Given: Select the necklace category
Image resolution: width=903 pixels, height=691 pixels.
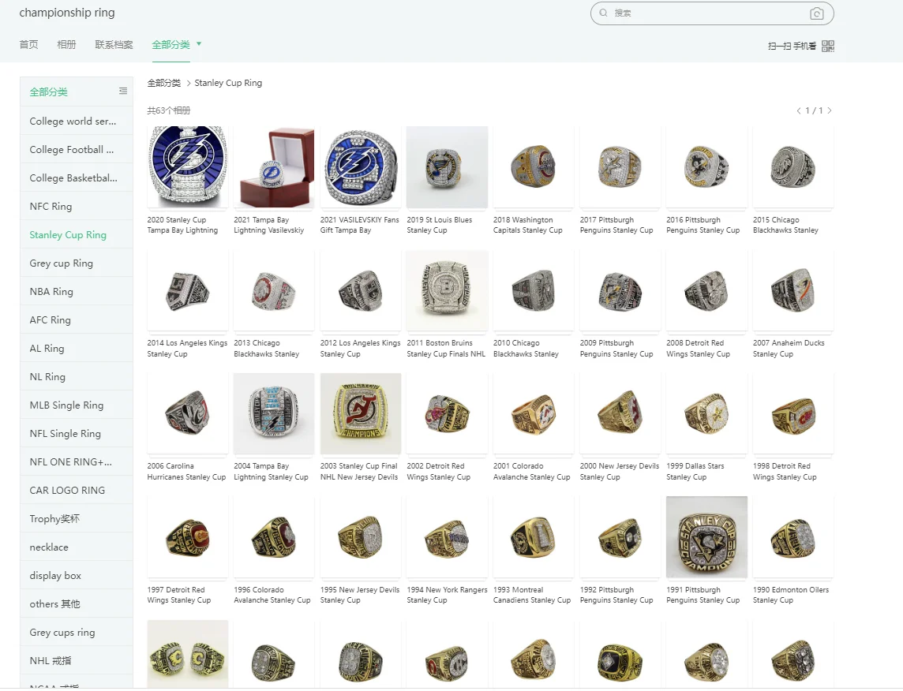Looking at the screenshot, I should tap(77, 547).
